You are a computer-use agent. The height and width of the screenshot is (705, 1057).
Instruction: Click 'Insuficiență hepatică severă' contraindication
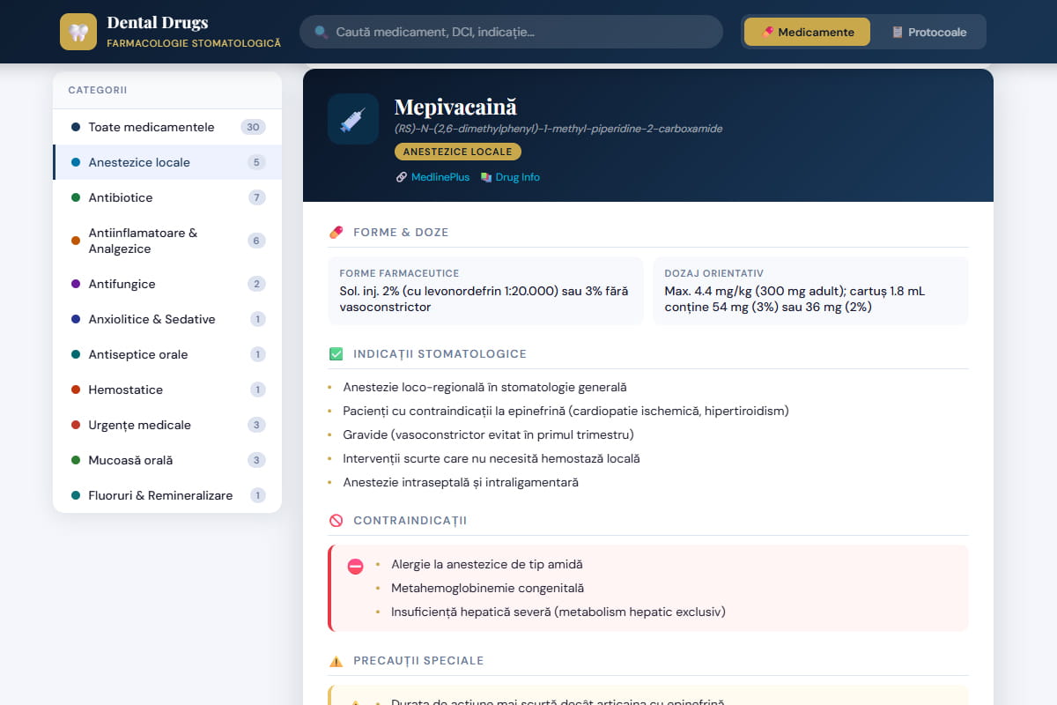point(558,612)
